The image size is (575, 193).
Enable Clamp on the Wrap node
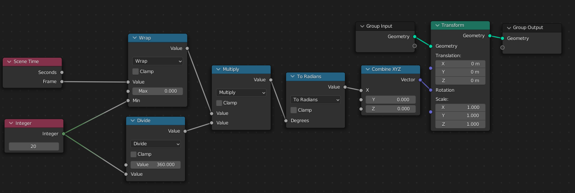(135, 71)
